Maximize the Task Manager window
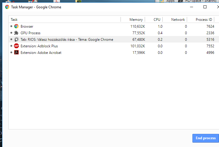The height and width of the screenshot is (147, 219). pos(205,7)
